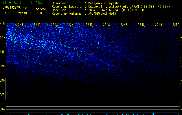Select the timestamp 07.09.19 22:40
The width and height of the screenshot is (182, 115).
[15, 13]
